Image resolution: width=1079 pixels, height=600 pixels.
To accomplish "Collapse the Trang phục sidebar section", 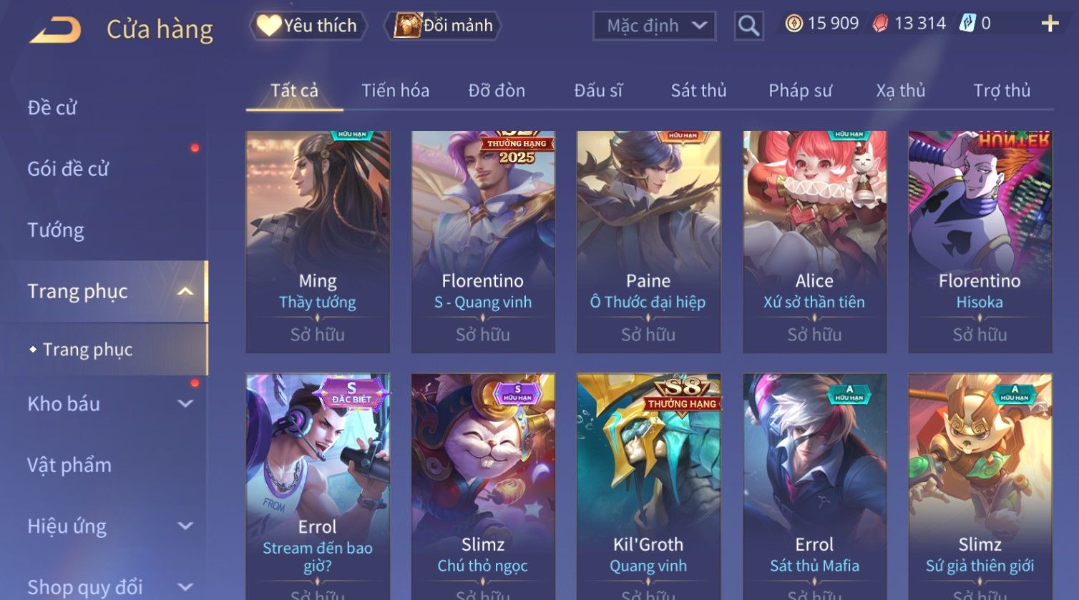I will pyautogui.click(x=185, y=291).
